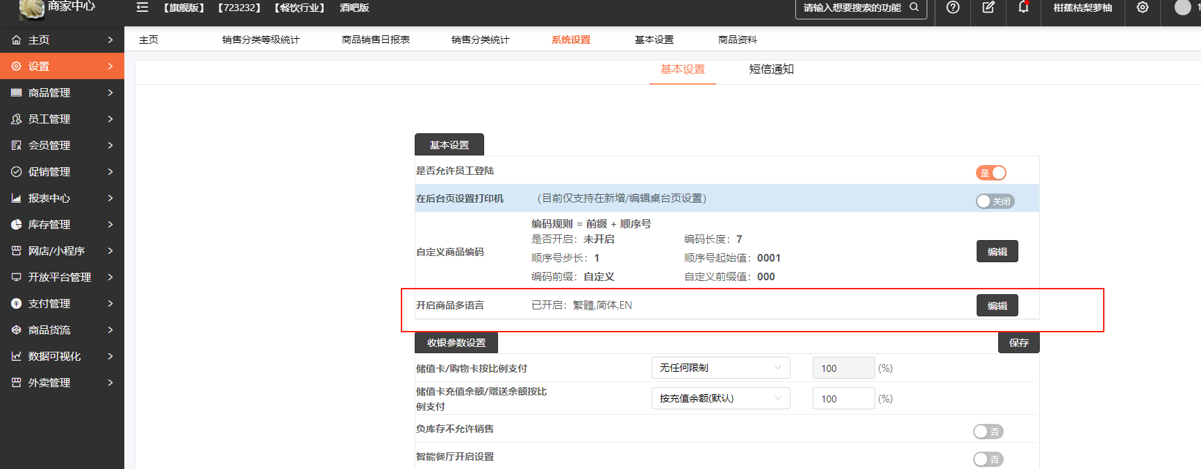Expand the 商品管理 sidebar menu
Image resolution: width=1201 pixels, height=469 pixels.
point(62,93)
